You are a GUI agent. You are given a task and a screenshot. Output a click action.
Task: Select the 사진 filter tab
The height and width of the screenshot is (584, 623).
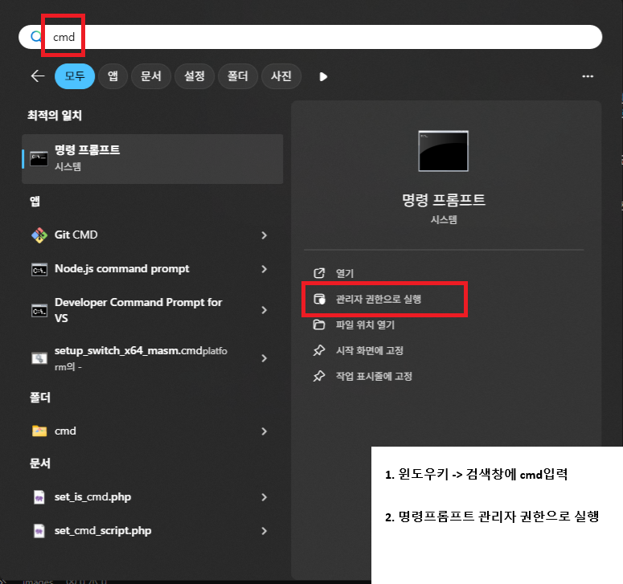click(281, 76)
